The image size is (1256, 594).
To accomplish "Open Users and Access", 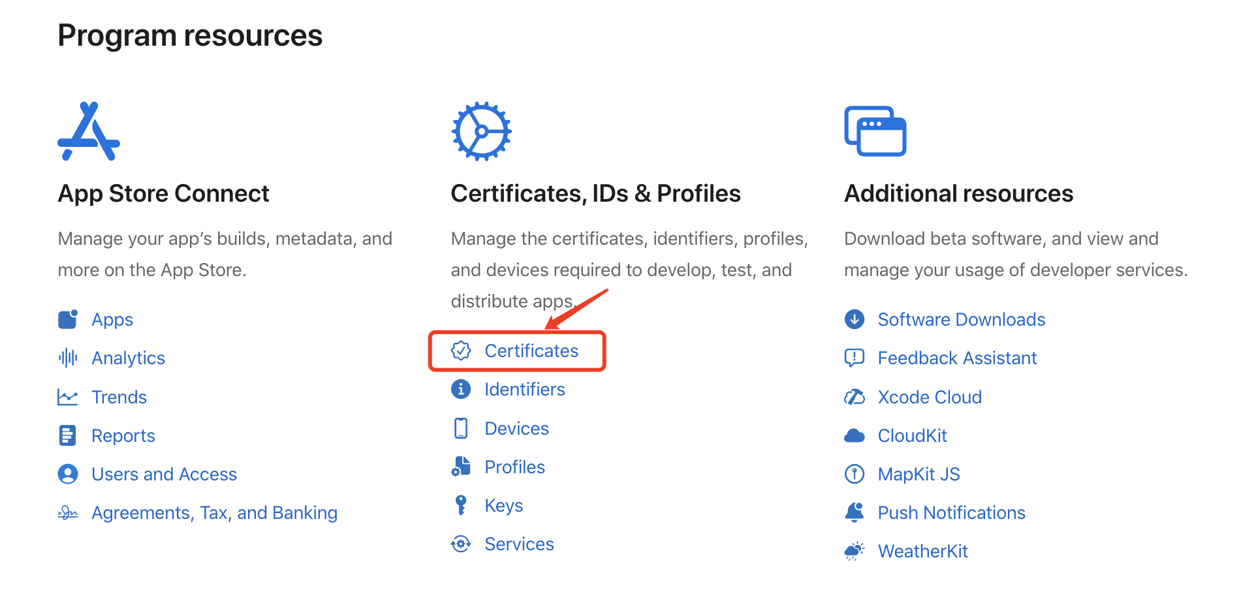I will pos(164,474).
